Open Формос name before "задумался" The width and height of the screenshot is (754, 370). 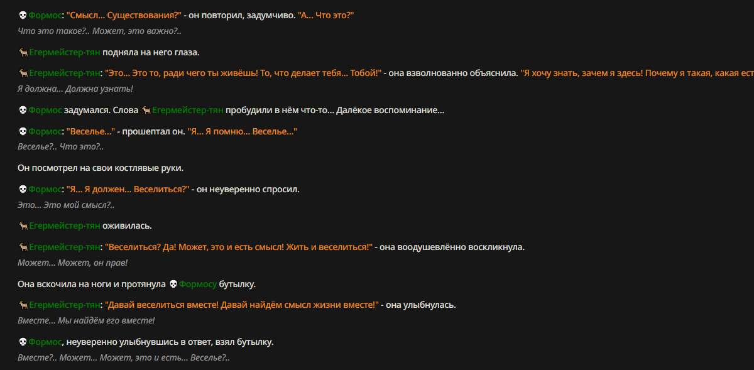click(x=45, y=111)
